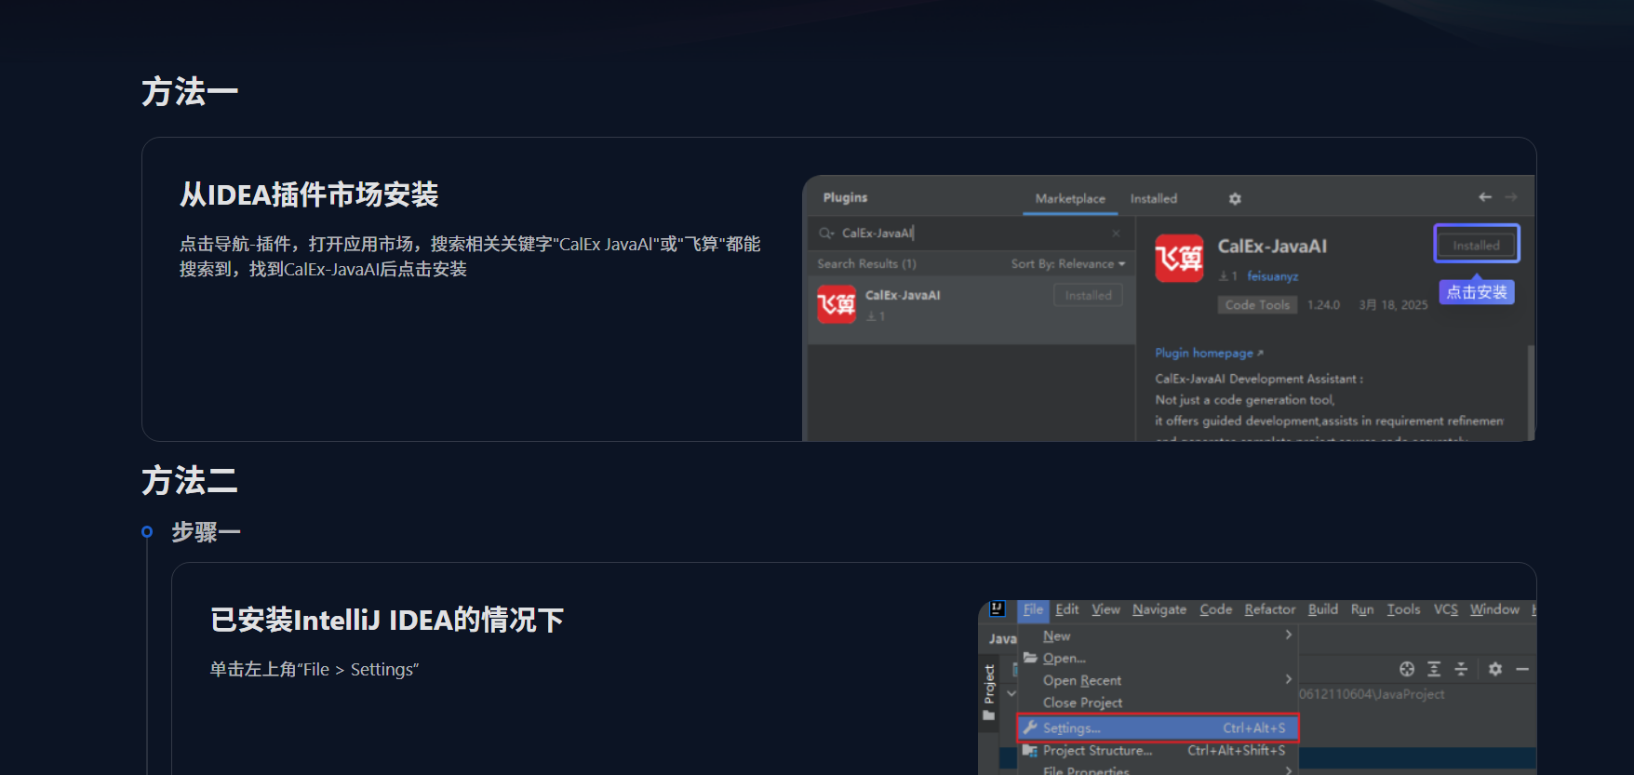1634x775 pixels.
Task: Click the large CalEx-JavaAI logo in plugin details
Action: pos(1179,258)
